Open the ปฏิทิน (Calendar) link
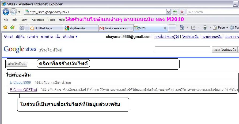The width and height of the screenshot is (239, 124). 20,37
